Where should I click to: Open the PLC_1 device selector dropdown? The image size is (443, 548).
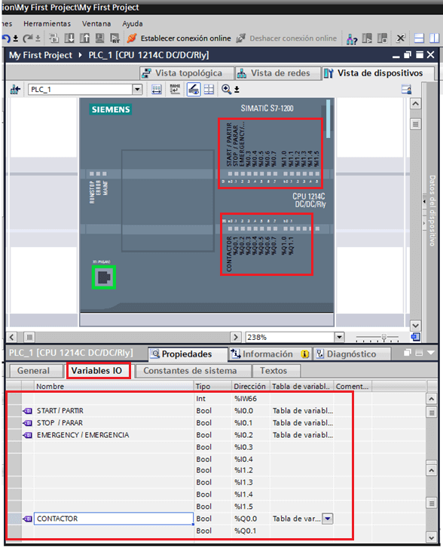(137, 90)
